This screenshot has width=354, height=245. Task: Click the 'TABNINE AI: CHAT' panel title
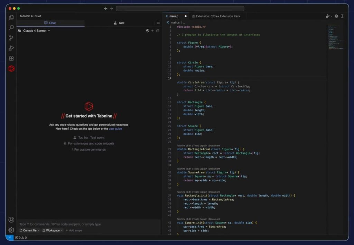[30, 16]
